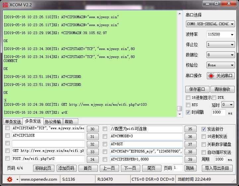Switch to the 多条发送 tab

pyautogui.click(x=33, y=121)
